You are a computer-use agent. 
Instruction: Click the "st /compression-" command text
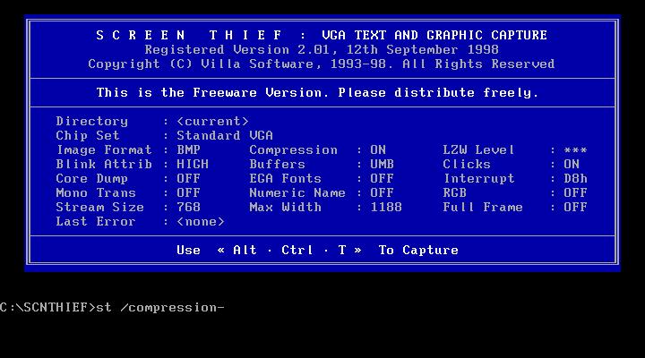point(160,308)
